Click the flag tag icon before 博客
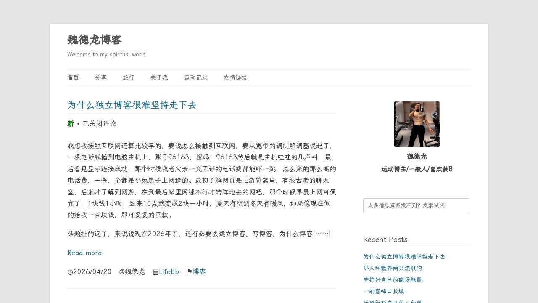This screenshot has width=538, height=303. [x=190, y=272]
